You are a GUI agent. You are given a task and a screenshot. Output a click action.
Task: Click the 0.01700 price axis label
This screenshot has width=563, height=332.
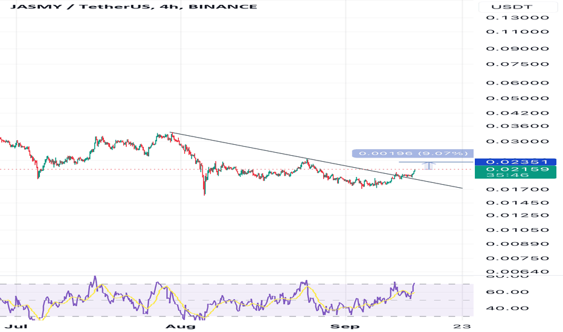pyautogui.click(x=518, y=190)
